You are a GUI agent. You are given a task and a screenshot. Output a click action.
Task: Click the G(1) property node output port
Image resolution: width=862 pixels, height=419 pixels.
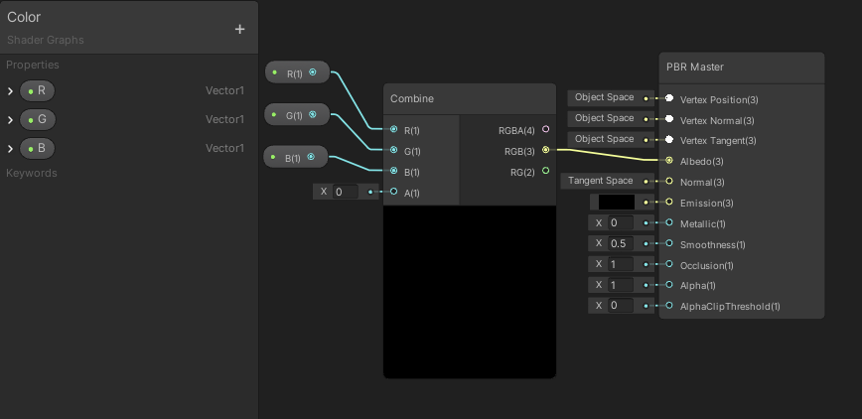pyautogui.click(x=313, y=114)
